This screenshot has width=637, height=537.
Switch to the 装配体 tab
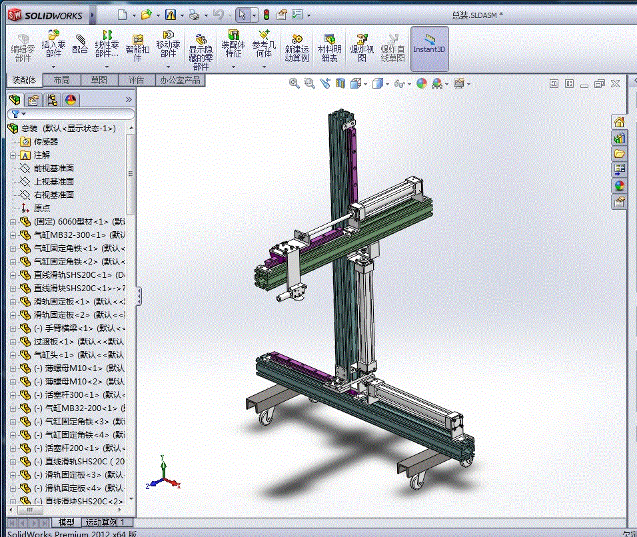(24, 80)
